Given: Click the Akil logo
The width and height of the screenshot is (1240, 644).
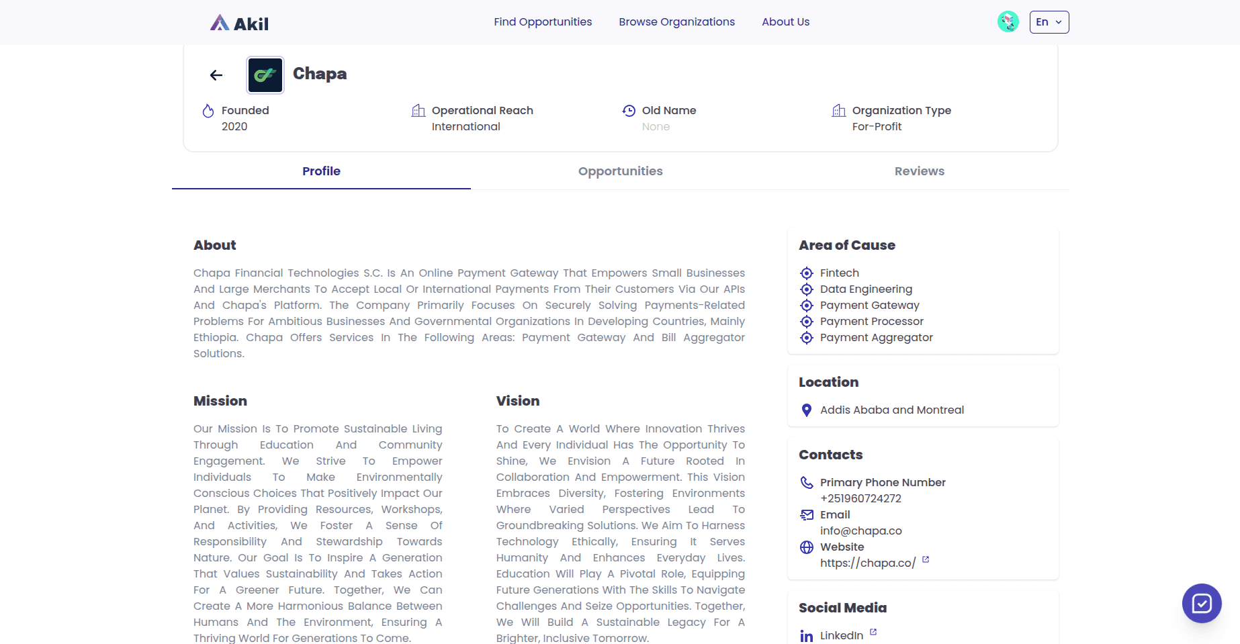Looking at the screenshot, I should pyautogui.click(x=239, y=24).
